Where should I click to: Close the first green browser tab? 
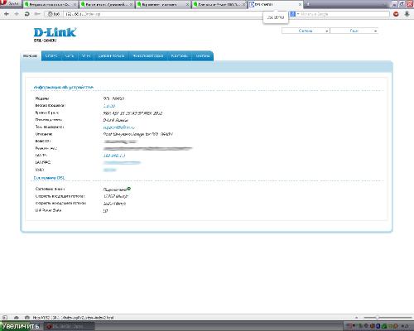click(75, 5)
